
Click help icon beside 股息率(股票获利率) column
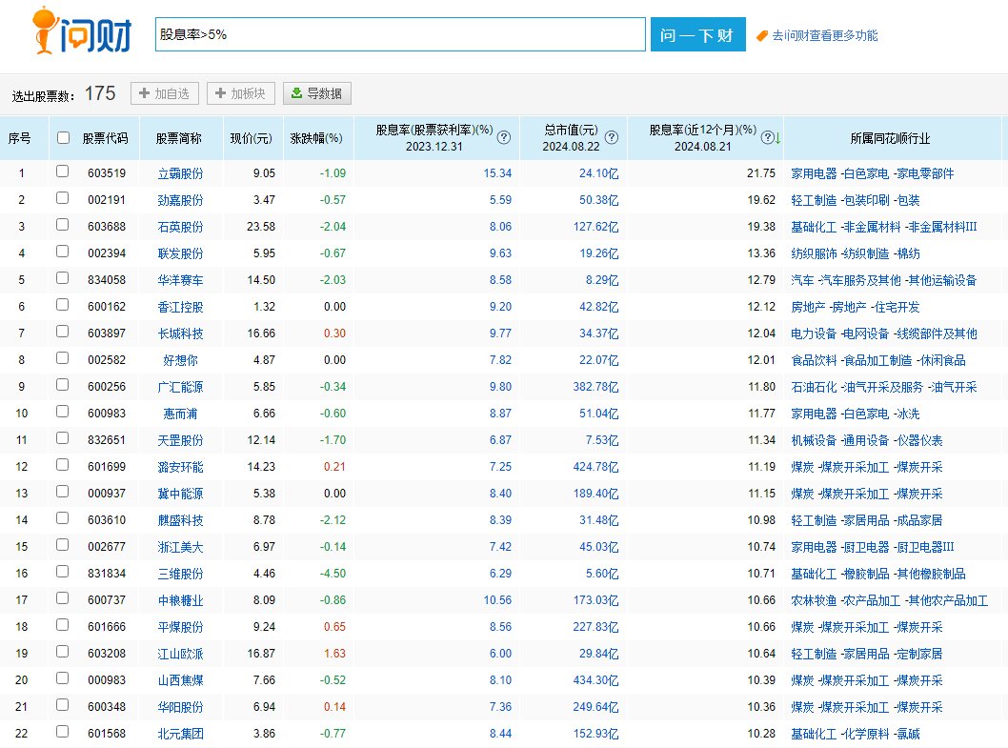tap(504, 137)
